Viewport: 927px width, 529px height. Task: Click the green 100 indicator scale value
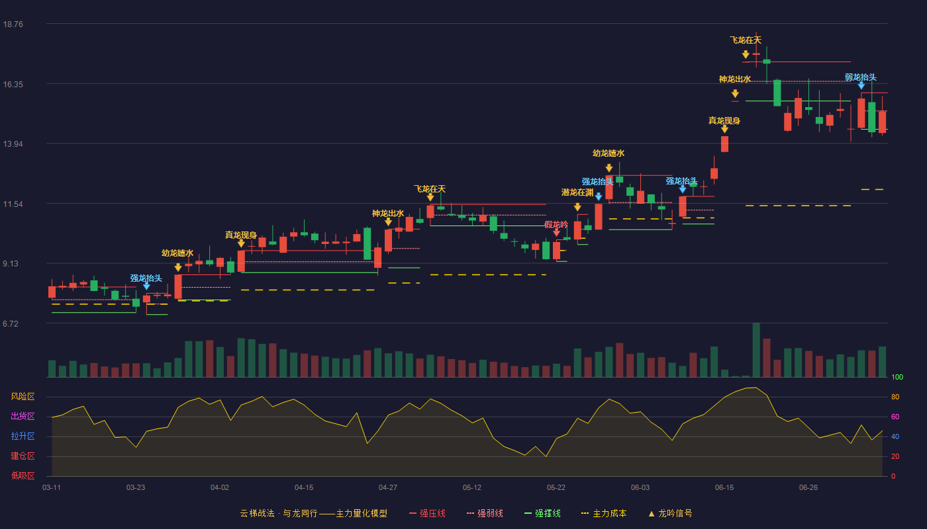point(897,378)
